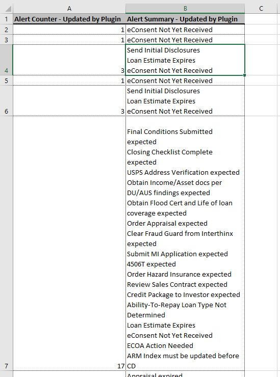The width and height of the screenshot is (280, 377).
Task: Select column B header
Action: [x=185, y=9]
